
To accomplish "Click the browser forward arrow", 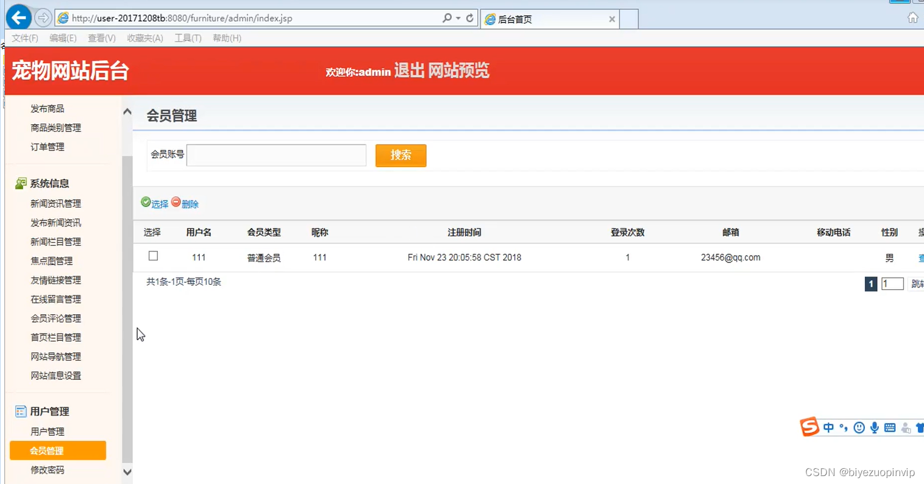I will pyautogui.click(x=43, y=18).
